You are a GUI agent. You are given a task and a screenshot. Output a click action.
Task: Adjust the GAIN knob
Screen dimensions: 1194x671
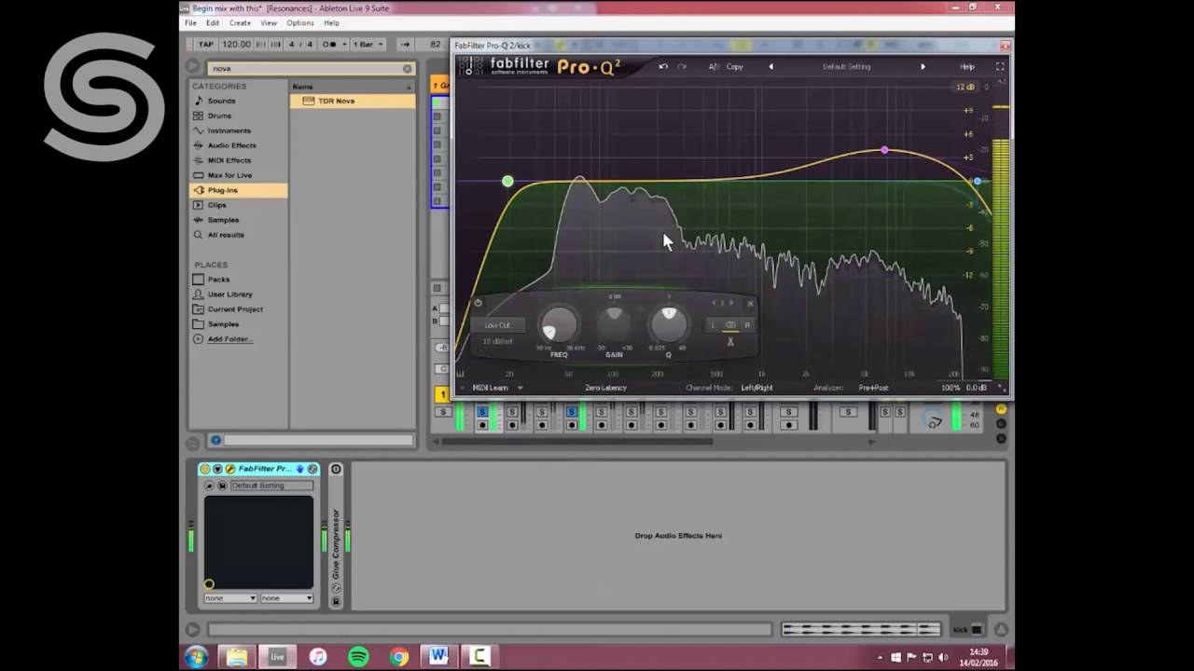pos(614,322)
